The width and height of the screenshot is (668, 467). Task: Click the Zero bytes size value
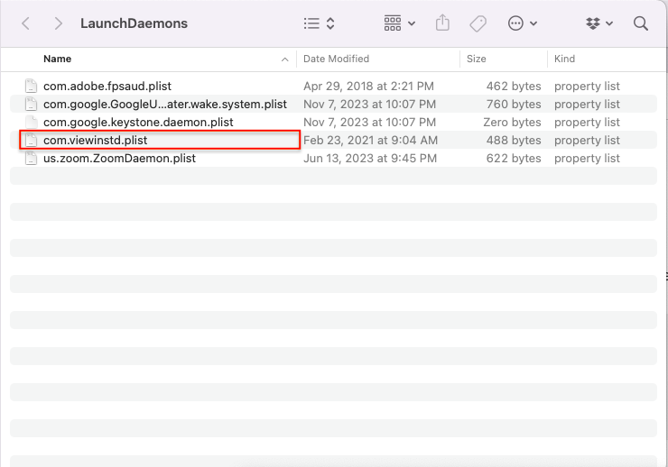[x=512, y=122]
